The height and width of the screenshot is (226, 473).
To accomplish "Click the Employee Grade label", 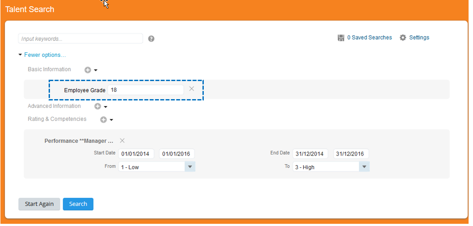I will (85, 90).
